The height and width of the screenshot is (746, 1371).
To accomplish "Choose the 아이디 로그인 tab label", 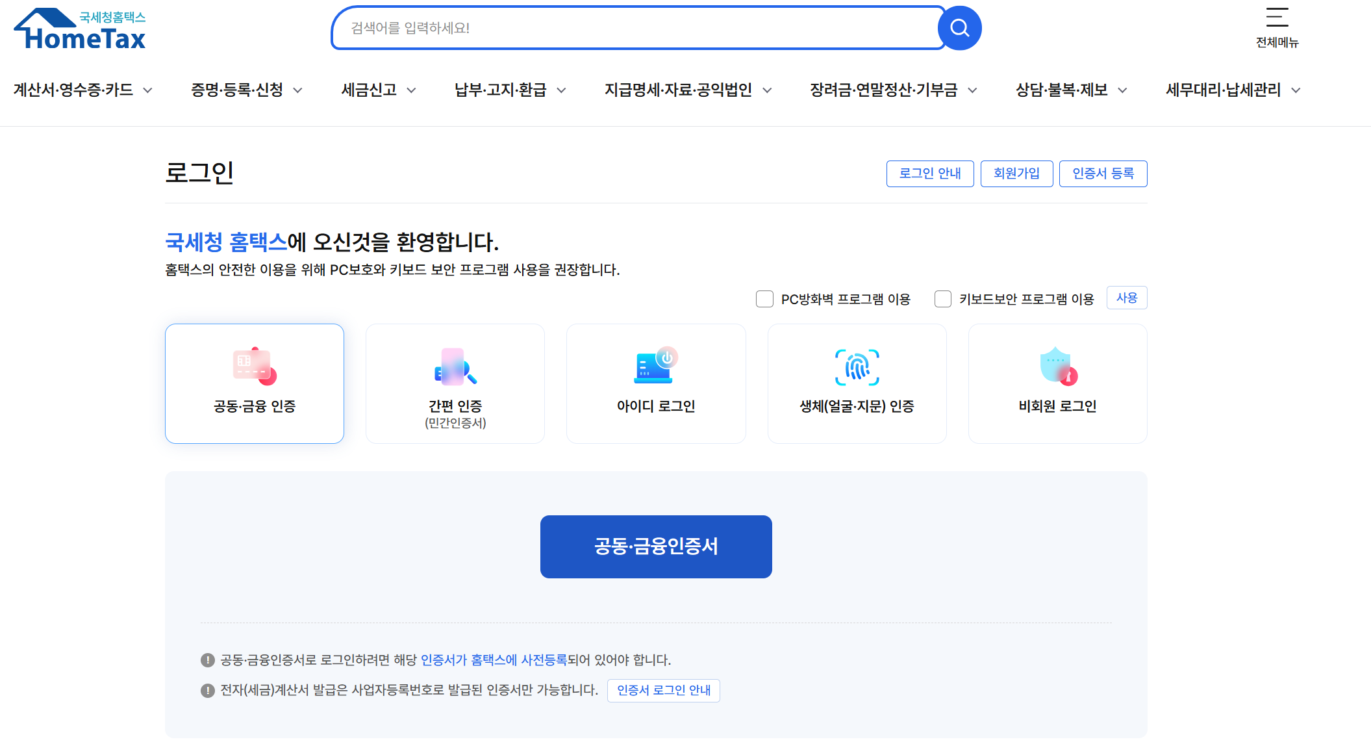I will pos(656,406).
